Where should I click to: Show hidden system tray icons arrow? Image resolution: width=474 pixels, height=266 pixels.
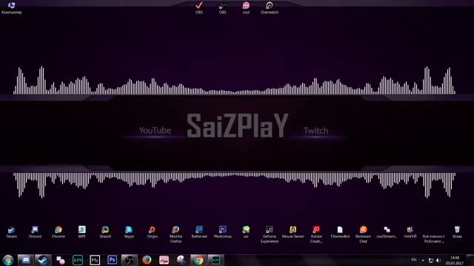click(x=423, y=260)
